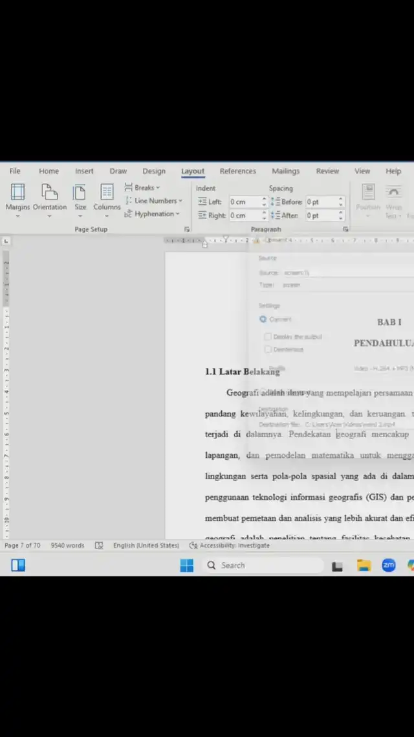Open Page Setup dialog launcher
414x737 pixels.
187,229
